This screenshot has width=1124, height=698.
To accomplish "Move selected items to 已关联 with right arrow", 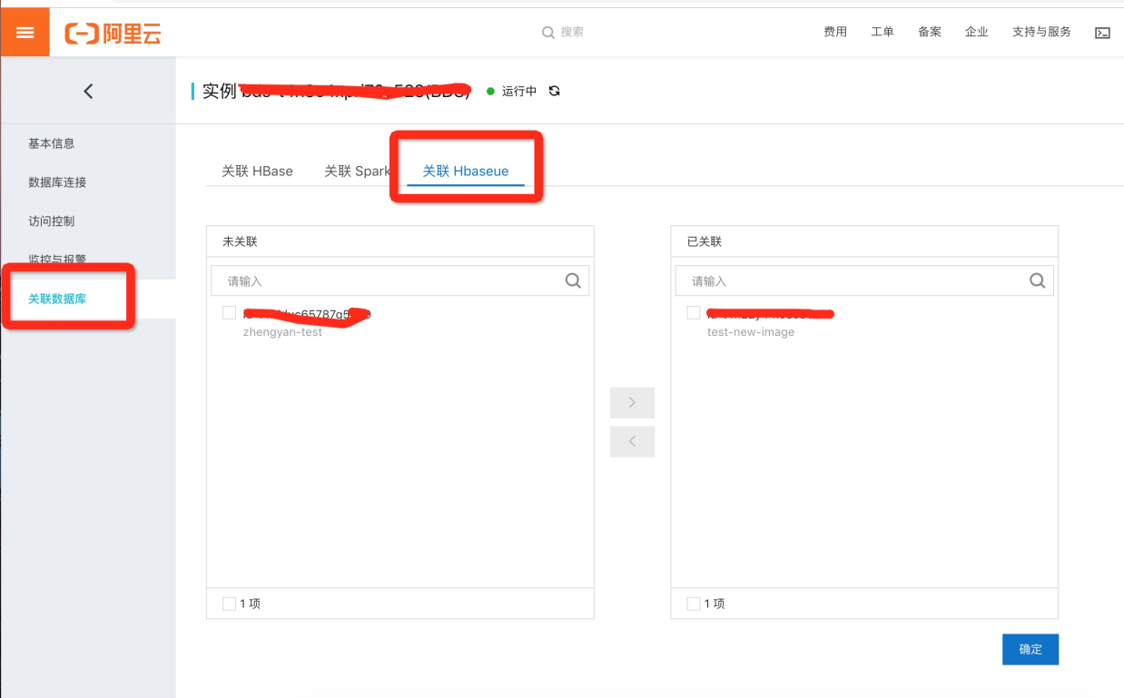I will (632, 402).
